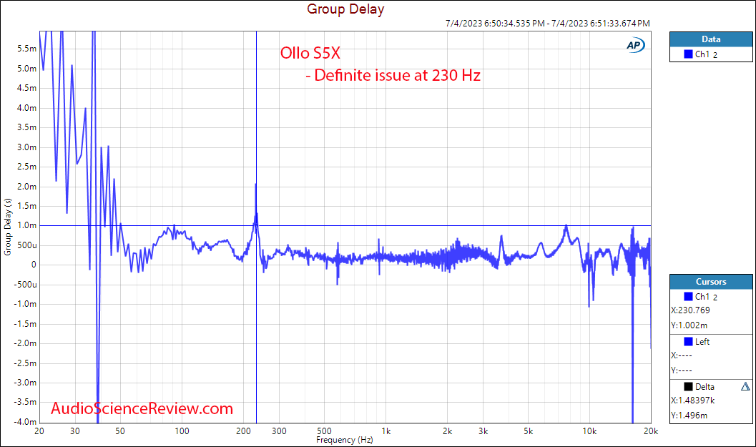This screenshot has height=447, width=756.
Task: Click the "3.0m" Y-axis tick label
Action: click(27, 147)
